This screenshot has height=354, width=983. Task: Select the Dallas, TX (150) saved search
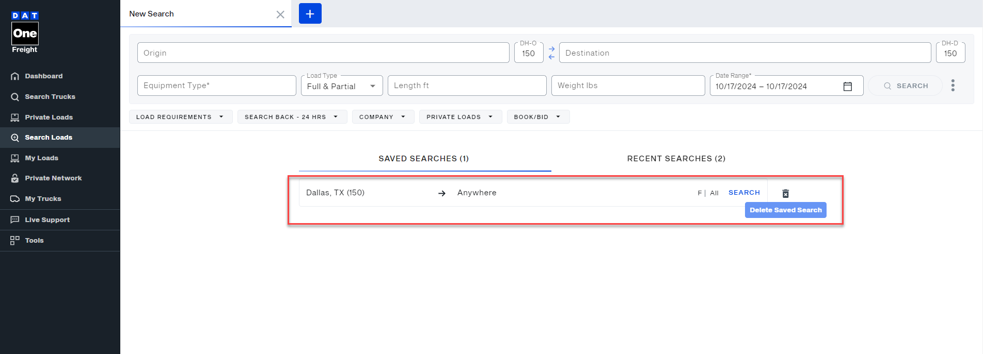pos(335,193)
